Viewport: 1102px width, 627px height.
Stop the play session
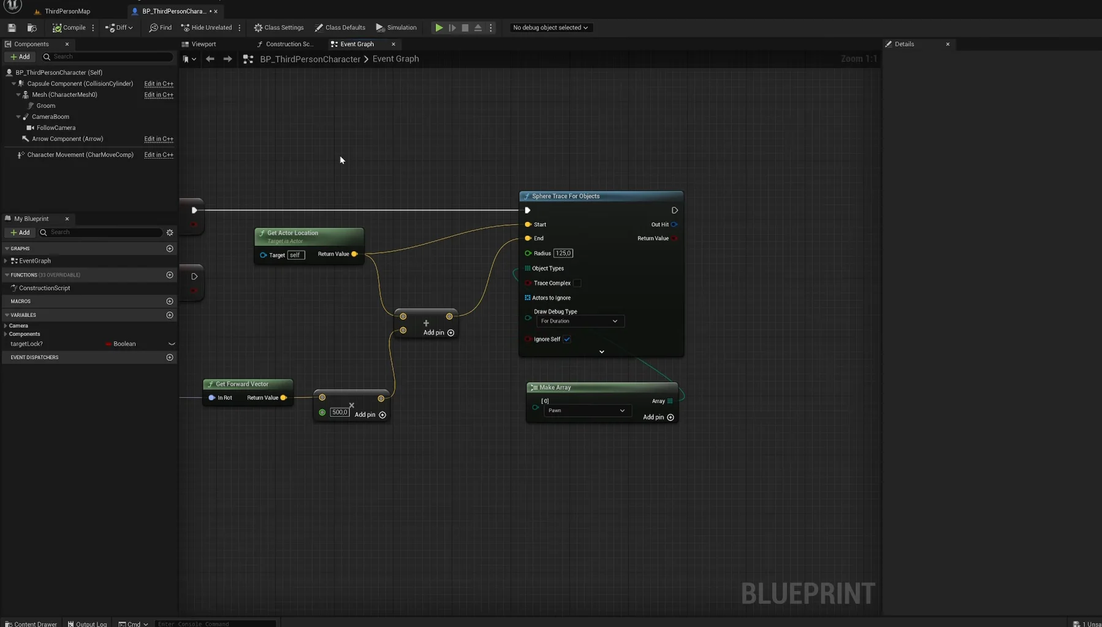click(x=465, y=28)
